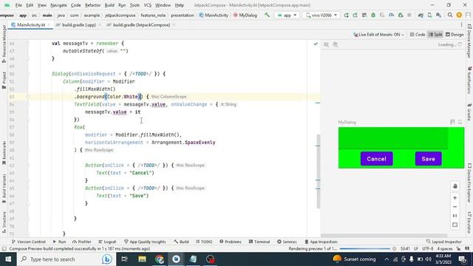Open the Resource Manager side panel
Screen dimensions: 473x266
coord(4,44)
